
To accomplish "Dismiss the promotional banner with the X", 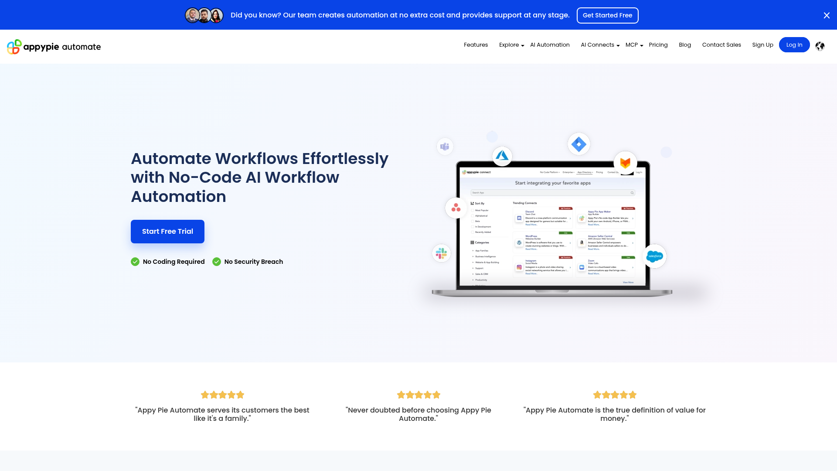I will (x=827, y=15).
